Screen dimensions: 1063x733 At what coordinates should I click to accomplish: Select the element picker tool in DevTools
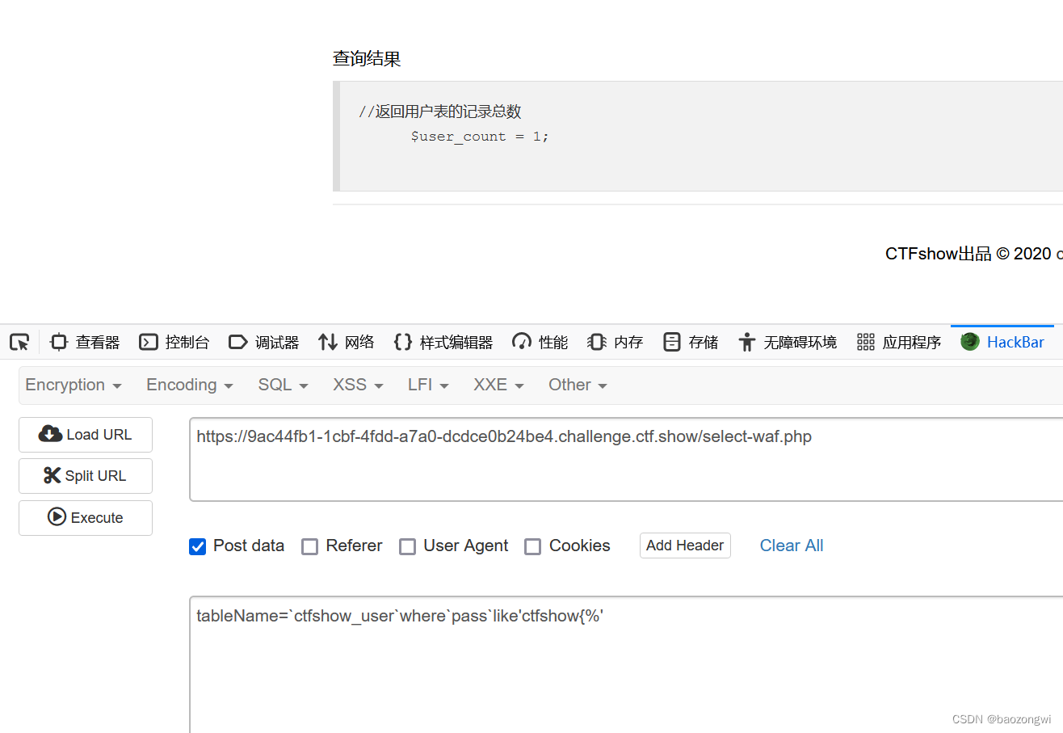(x=19, y=342)
